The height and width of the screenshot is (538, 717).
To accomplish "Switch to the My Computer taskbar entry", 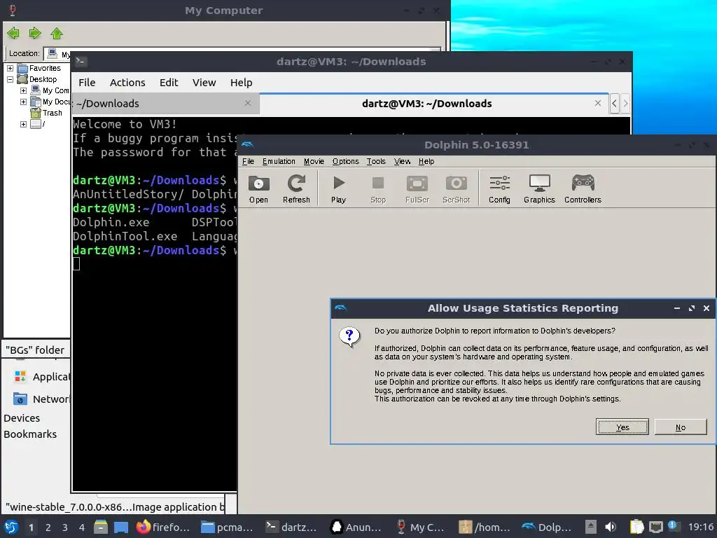I will (421, 527).
